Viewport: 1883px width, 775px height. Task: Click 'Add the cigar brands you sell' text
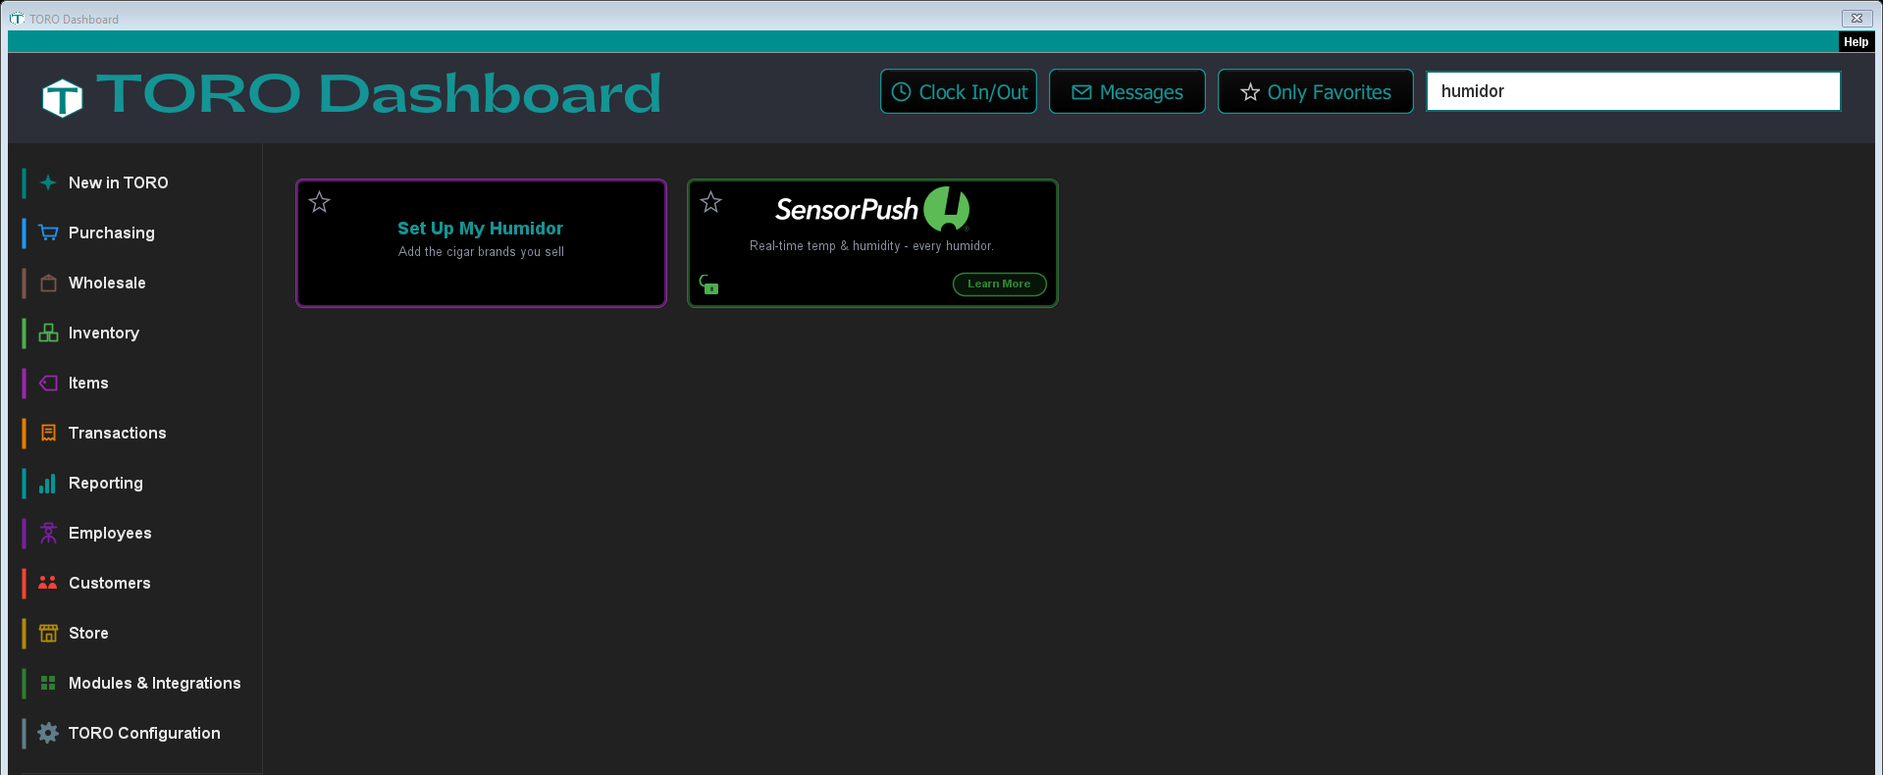(481, 252)
